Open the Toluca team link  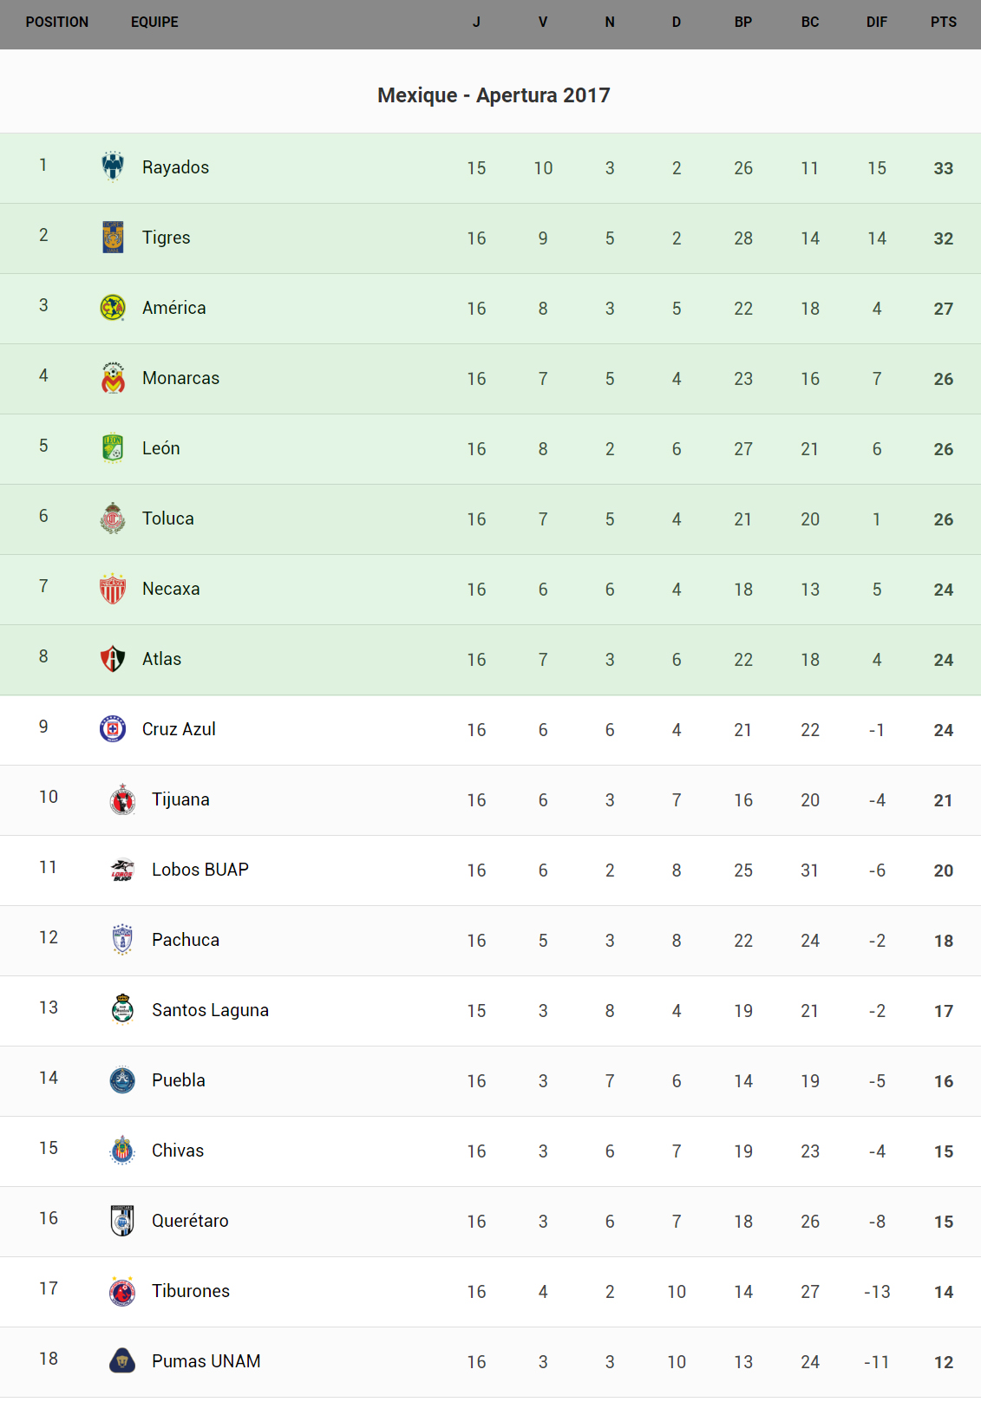[x=168, y=518]
